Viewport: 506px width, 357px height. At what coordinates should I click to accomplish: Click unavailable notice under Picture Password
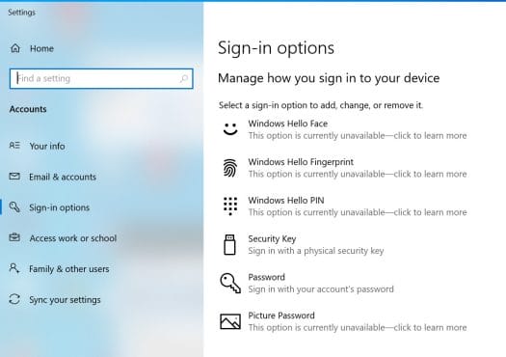pyautogui.click(x=358, y=328)
